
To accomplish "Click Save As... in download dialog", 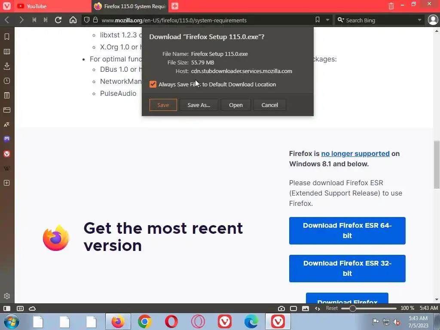I will click(199, 105).
